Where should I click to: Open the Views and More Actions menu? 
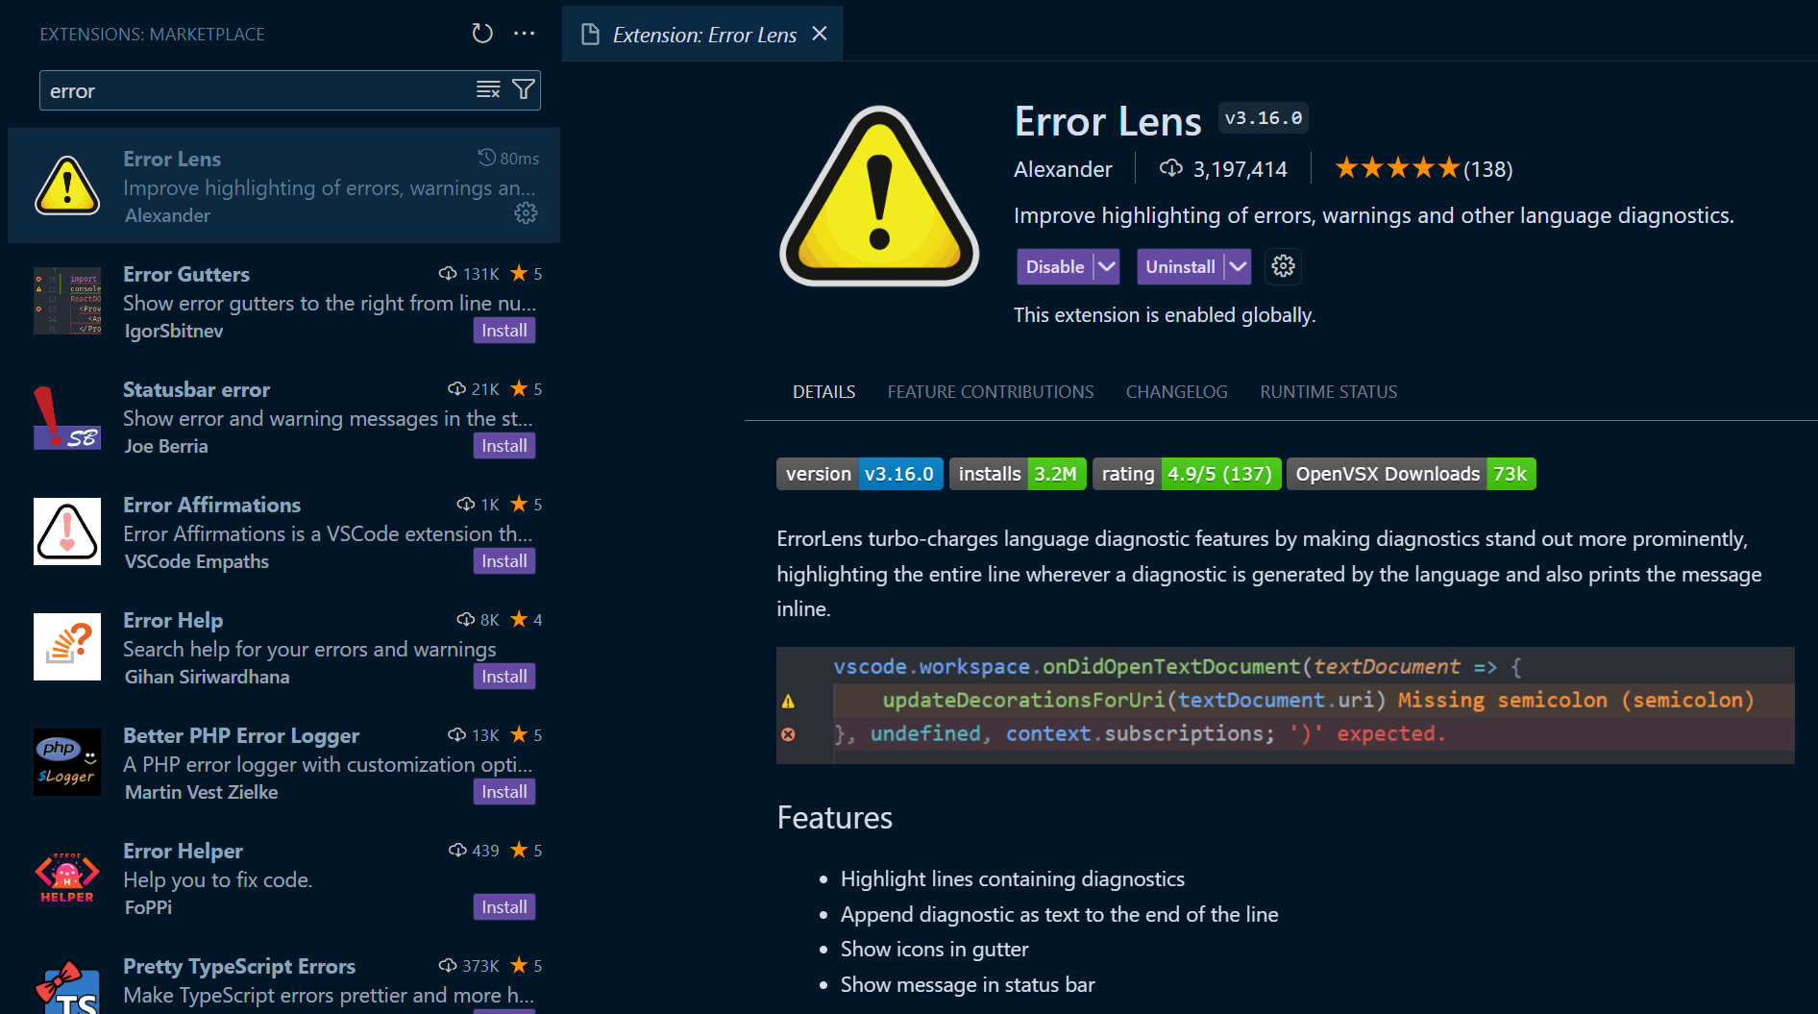coord(524,34)
